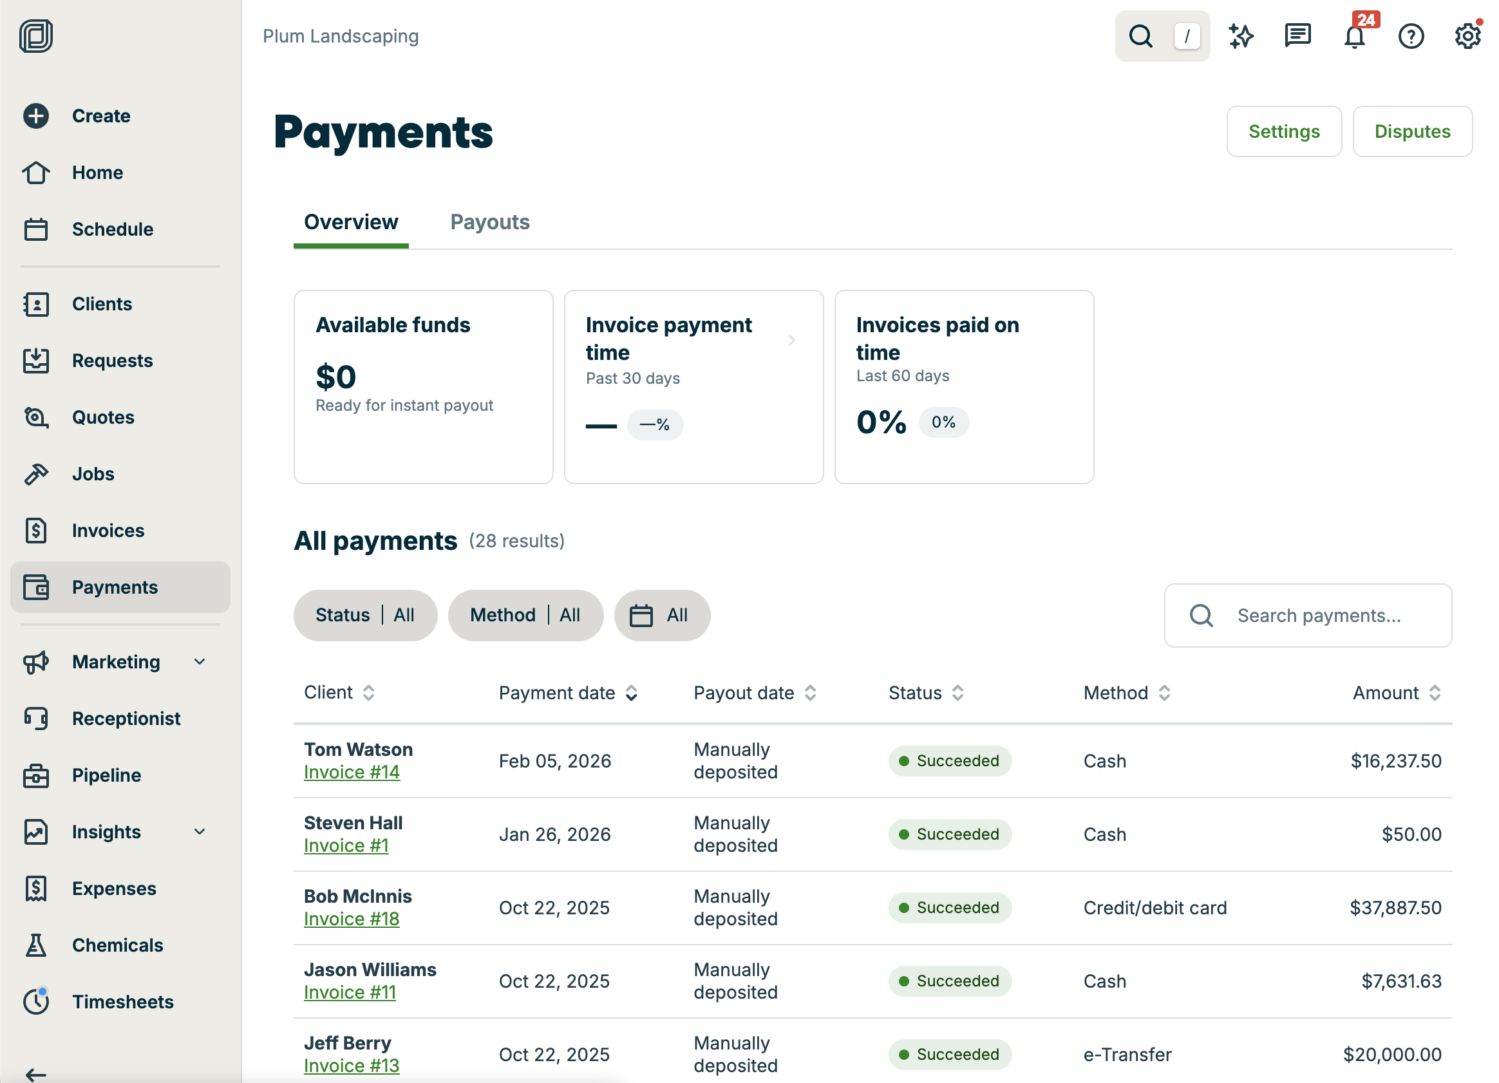Expand the Marketing submenu chevron
This screenshot has width=1499, height=1083.
pyautogui.click(x=200, y=662)
